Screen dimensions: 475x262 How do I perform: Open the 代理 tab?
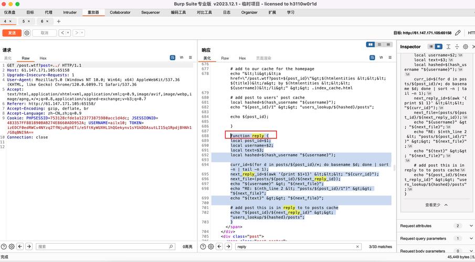(48, 13)
